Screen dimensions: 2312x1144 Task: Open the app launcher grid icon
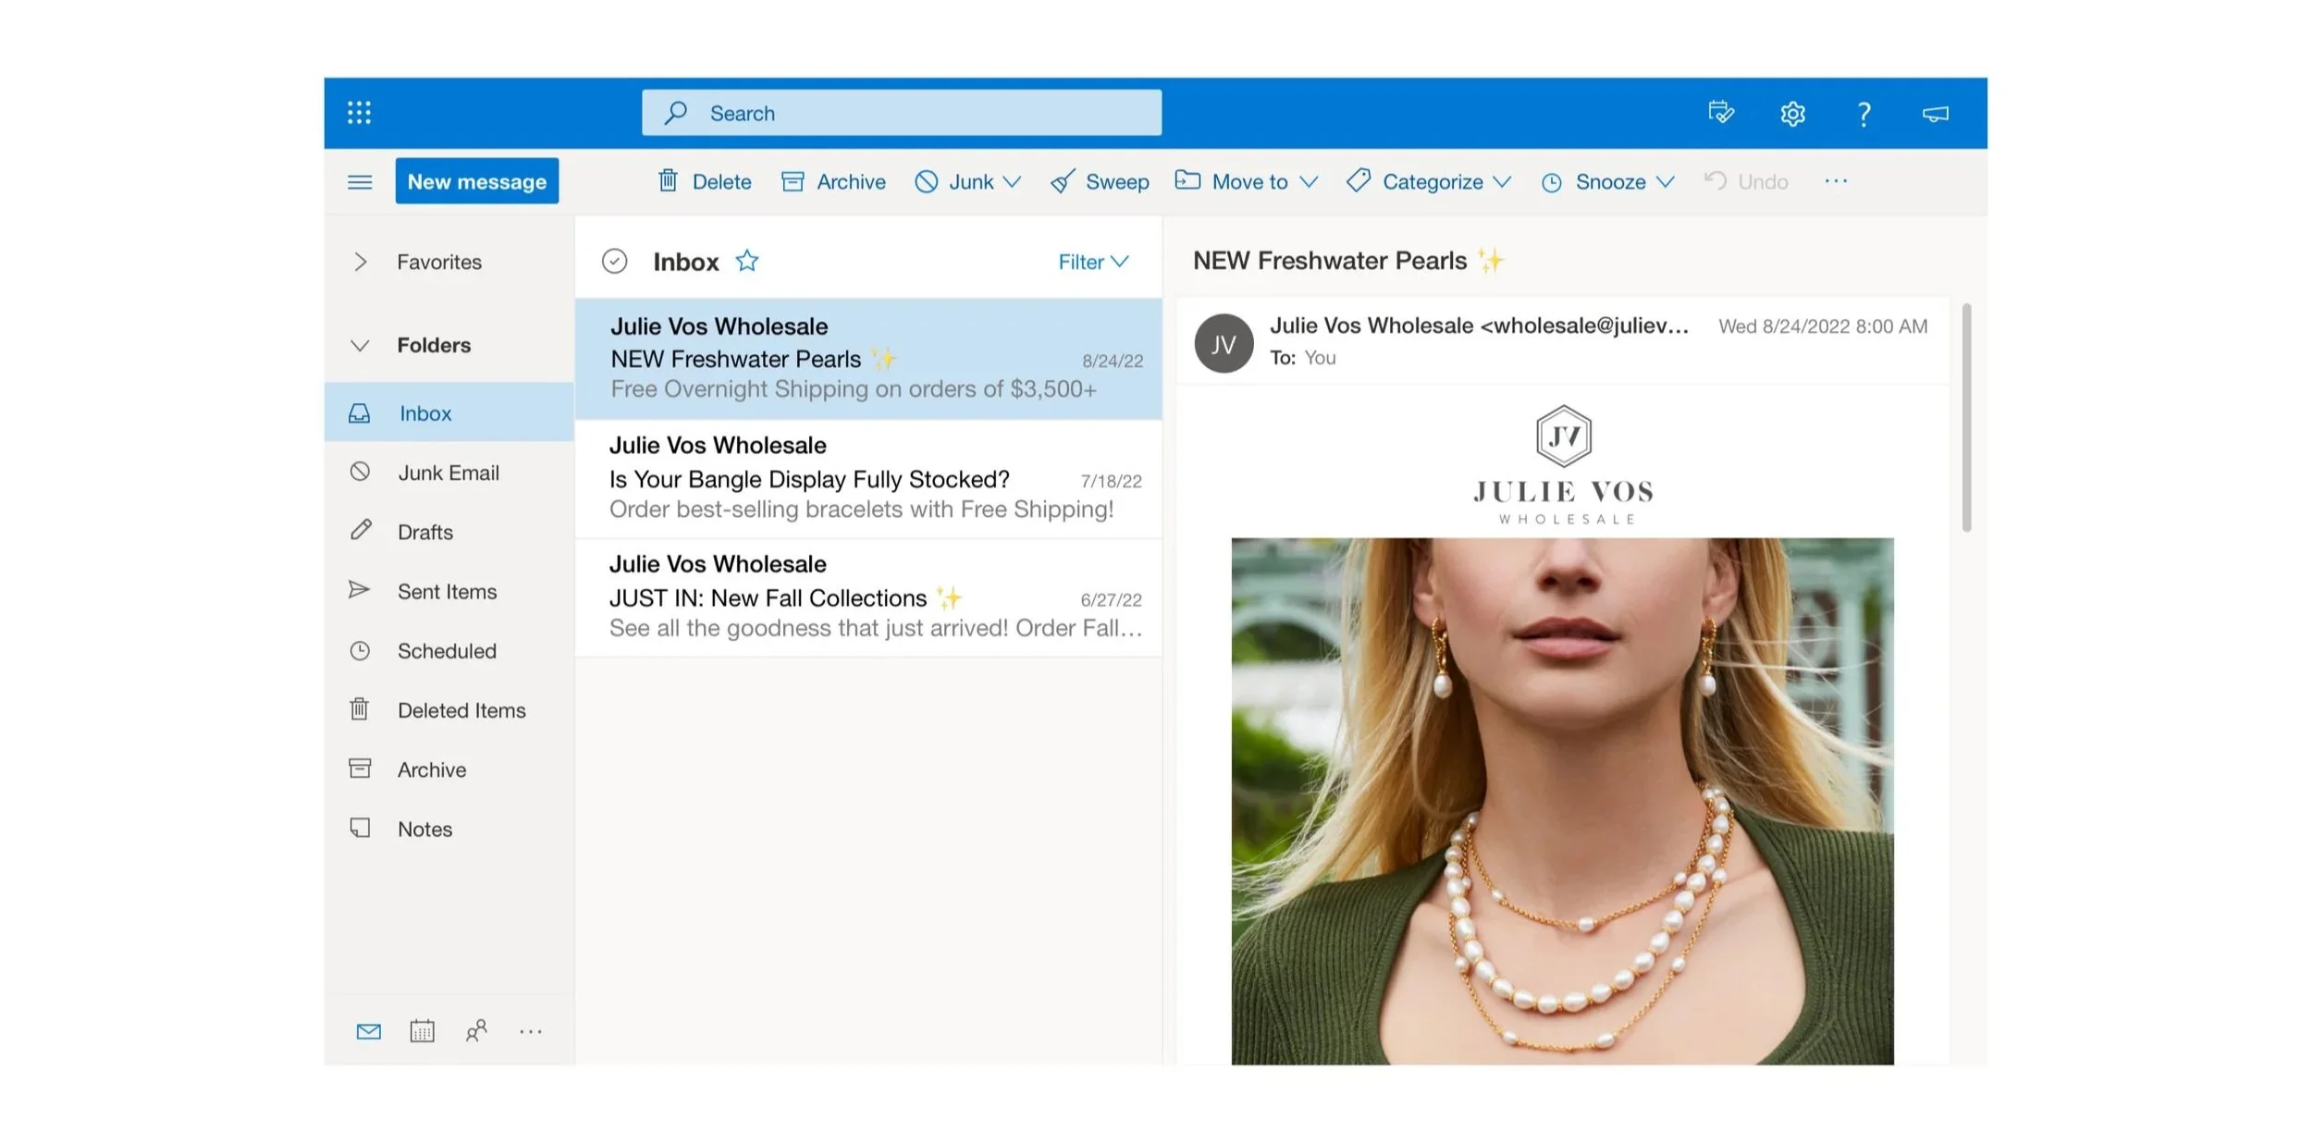[x=359, y=113]
